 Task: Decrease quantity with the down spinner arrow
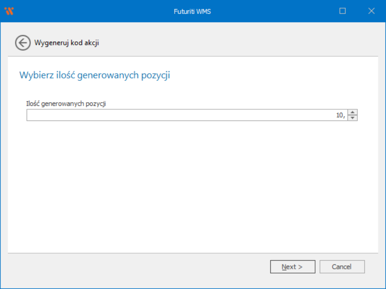pos(353,118)
